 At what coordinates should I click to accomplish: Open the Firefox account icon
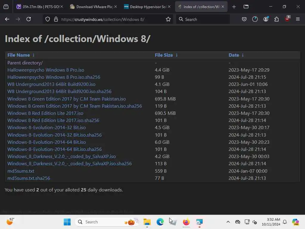266,19
